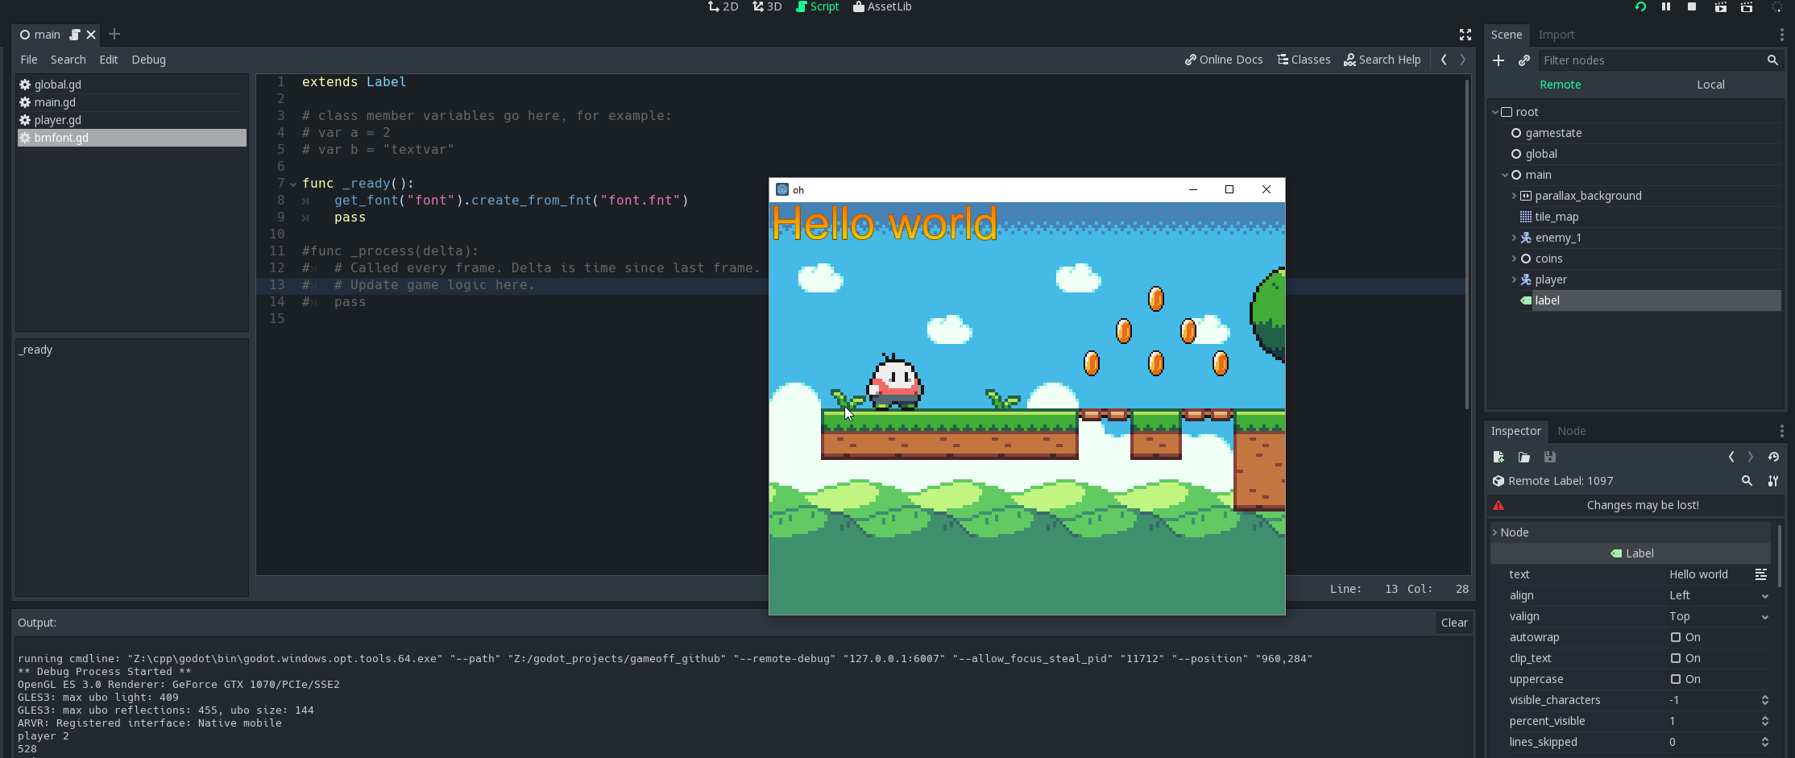The image size is (1795, 758).
Task: Open Online Docs
Action: [x=1224, y=60]
